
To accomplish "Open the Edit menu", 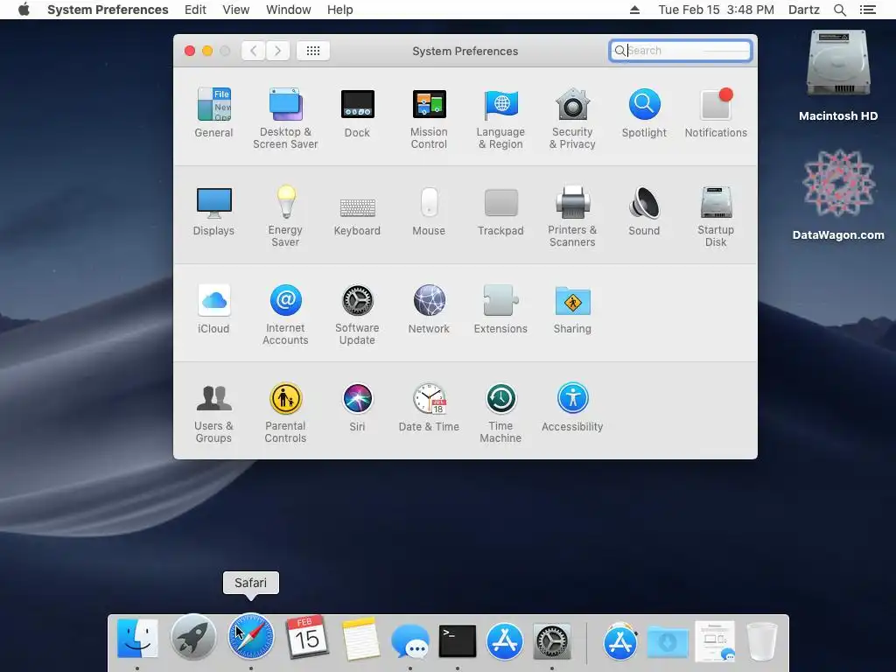I will click(195, 10).
